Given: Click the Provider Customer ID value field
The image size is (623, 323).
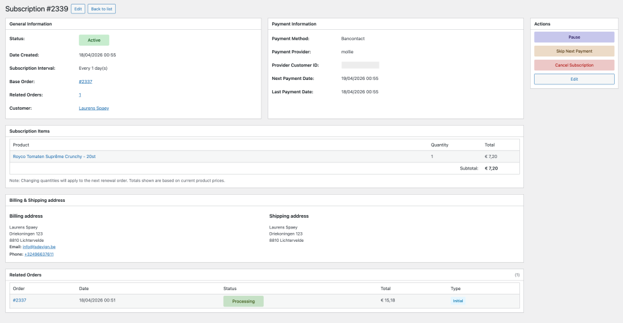Looking at the screenshot, I should [x=360, y=65].
